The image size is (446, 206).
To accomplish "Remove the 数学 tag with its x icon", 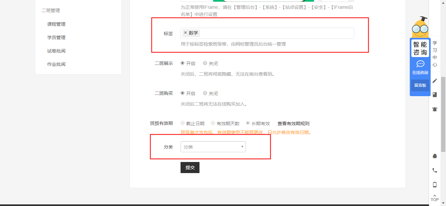I will click(x=185, y=33).
